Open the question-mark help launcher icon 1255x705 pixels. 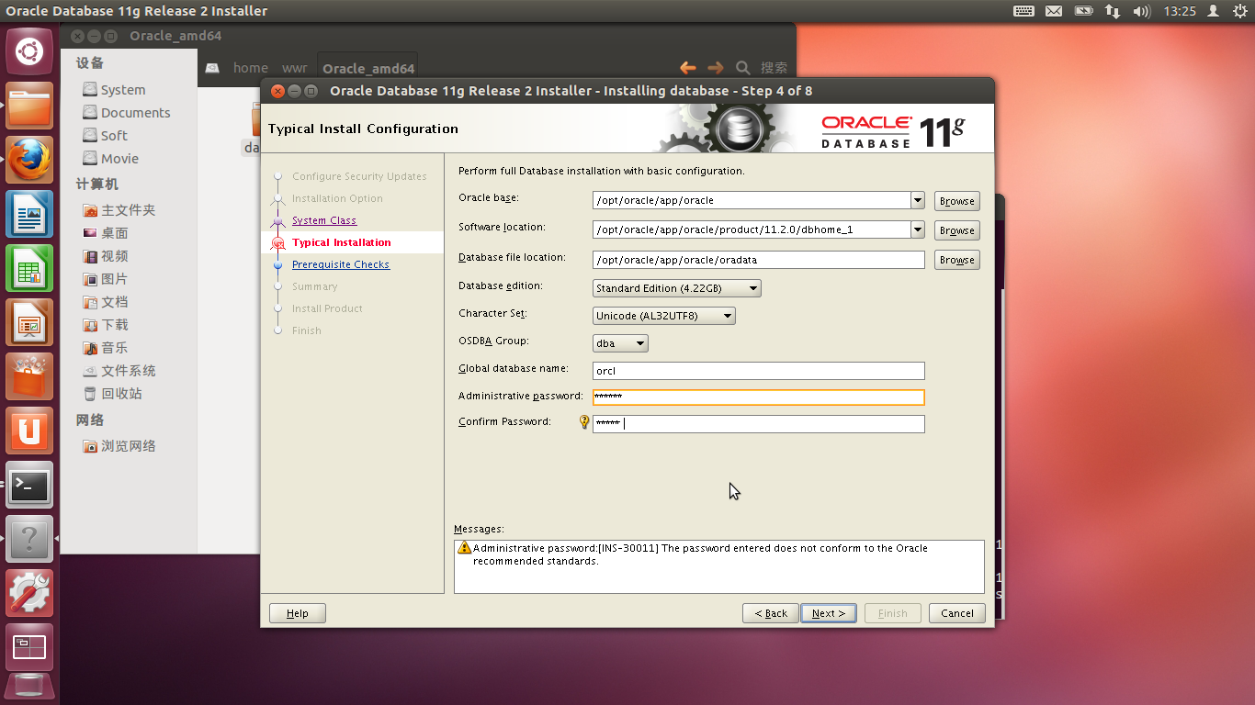click(29, 539)
